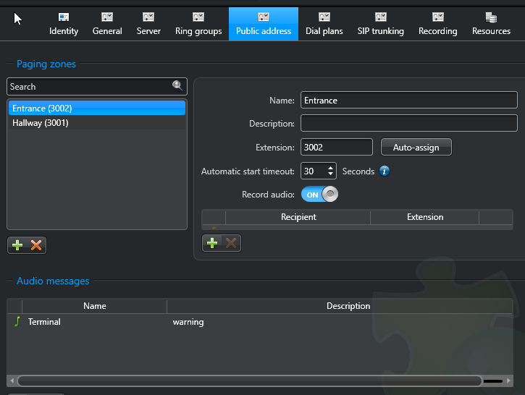525x395 pixels.
Task: Click the Name field containing Entrance
Action: coord(408,101)
